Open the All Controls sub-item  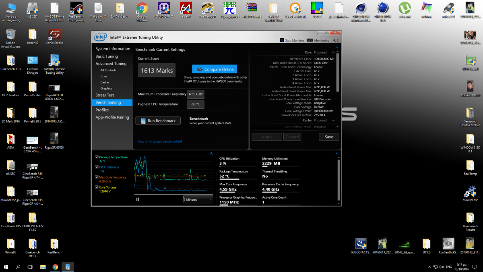coord(108,70)
